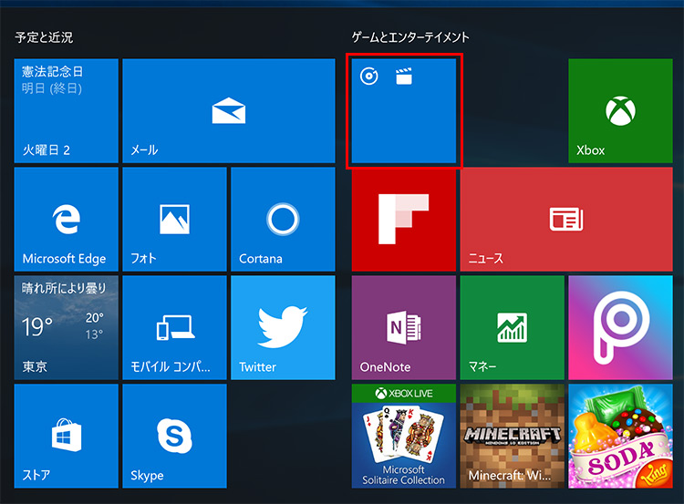Launch Microsoft Solitaire Collection

tap(403, 436)
